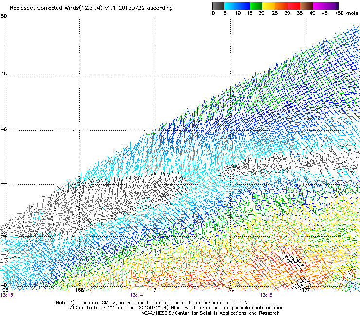
Task: Click the longitude label '168'
Action: (x=80, y=290)
